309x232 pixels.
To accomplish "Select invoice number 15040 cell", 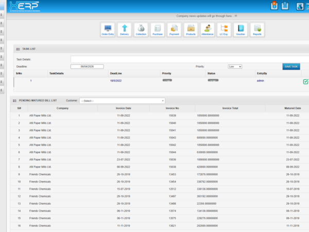I will (173, 123).
